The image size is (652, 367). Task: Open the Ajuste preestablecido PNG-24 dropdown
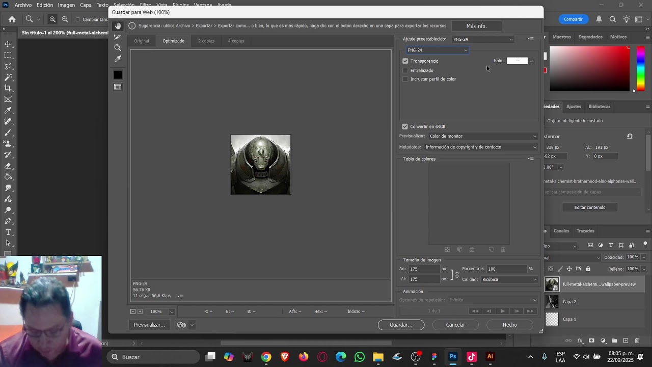[483, 39]
